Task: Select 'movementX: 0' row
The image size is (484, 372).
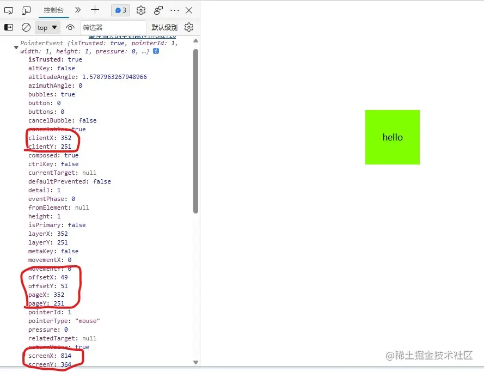Action: click(50, 260)
